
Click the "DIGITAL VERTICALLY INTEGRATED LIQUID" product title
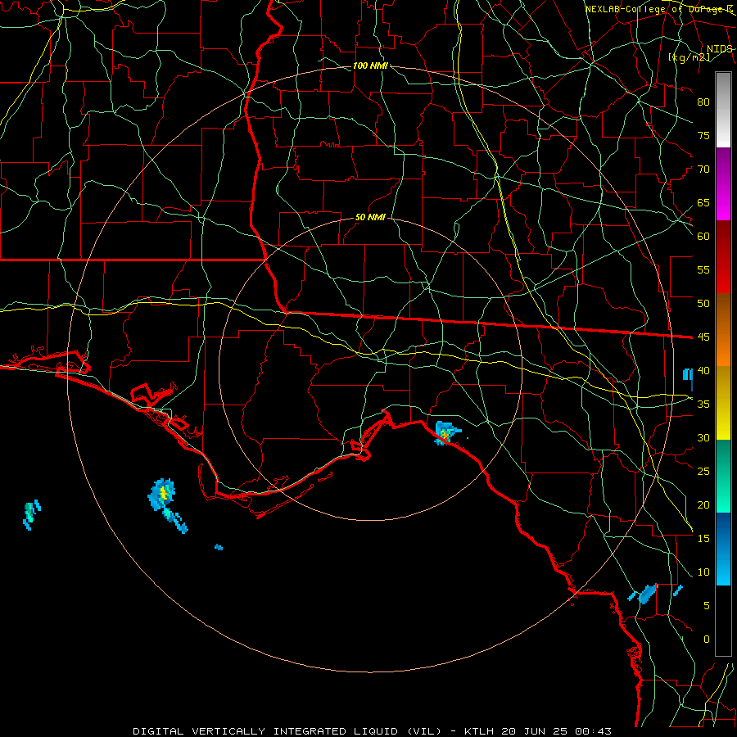pos(265,731)
